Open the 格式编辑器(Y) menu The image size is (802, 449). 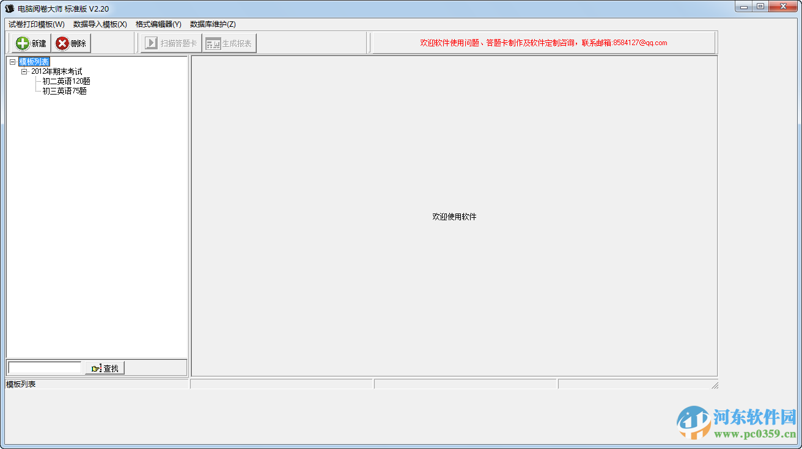(x=158, y=24)
